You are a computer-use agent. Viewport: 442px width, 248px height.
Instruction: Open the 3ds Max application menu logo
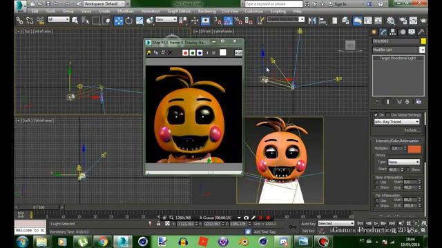tap(21, 6)
